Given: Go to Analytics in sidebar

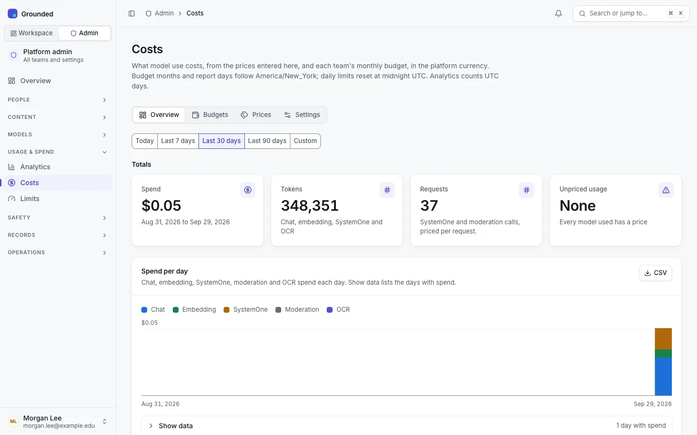Looking at the screenshot, I should [x=58, y=167].
